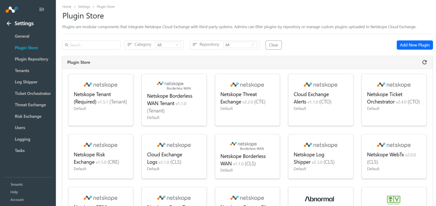This screenshot has height=206, width=436.
Task: Open Tenants link at sidebar bottom
Action: pos(17,184)
